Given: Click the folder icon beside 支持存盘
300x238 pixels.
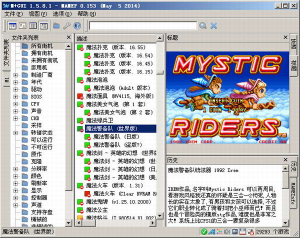Looking at the screenshot, I should [x=25, y=212].
